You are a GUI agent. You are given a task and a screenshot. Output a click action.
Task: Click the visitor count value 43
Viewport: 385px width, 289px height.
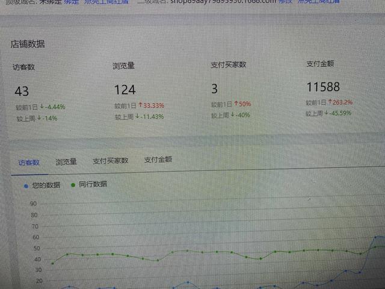pos(22,92)
